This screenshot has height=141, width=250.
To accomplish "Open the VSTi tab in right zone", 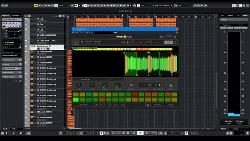I will [222, 16].
